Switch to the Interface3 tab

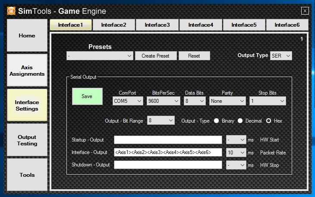pyautogui.click(x=157, y=25)
